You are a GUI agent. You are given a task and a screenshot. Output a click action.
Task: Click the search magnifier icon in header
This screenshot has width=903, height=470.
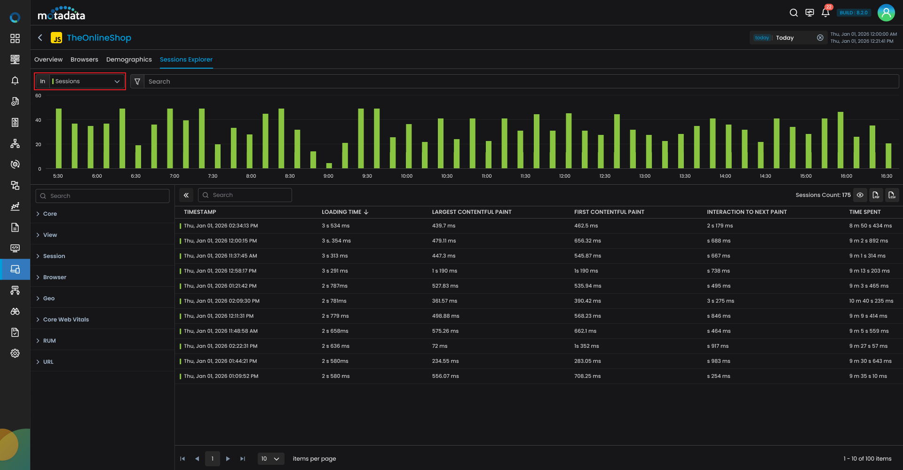point(793,13)
